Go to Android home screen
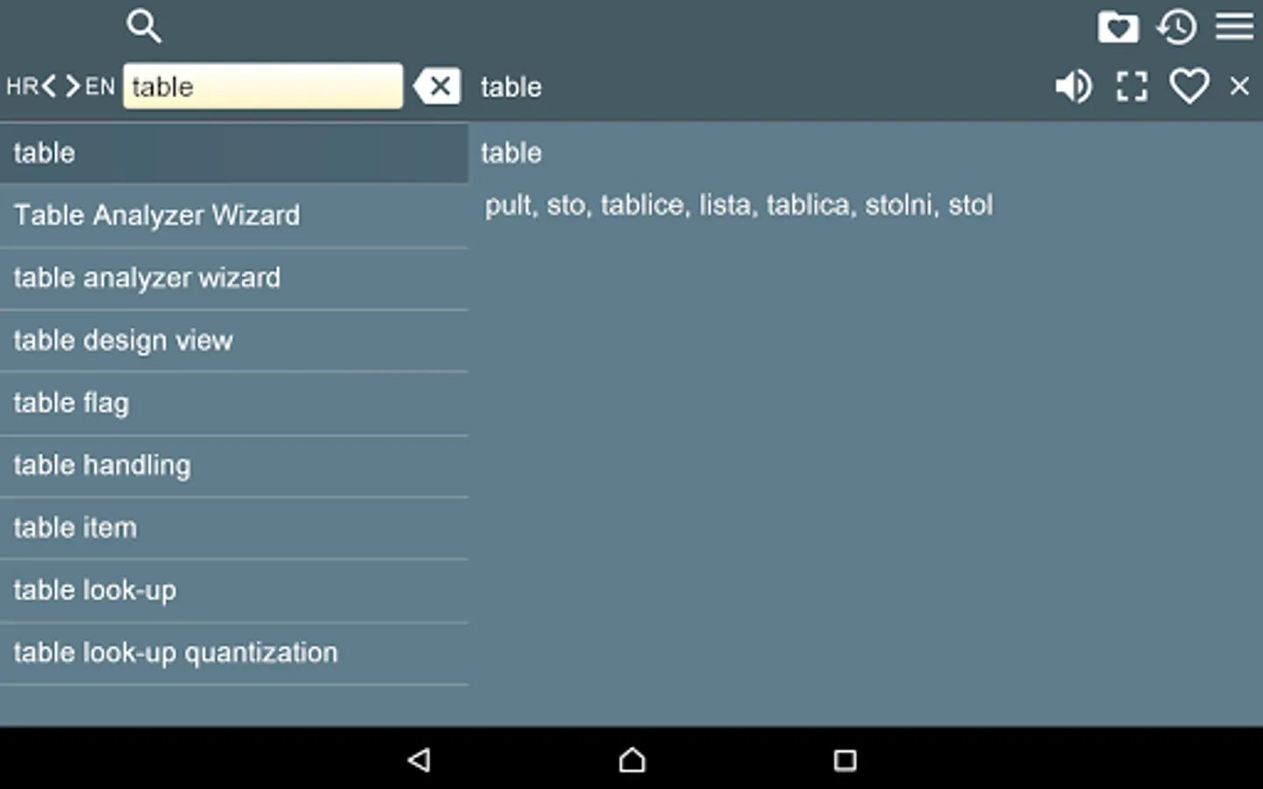Image resolution: width=1263 pixels, height=789 pixels. 631,759
